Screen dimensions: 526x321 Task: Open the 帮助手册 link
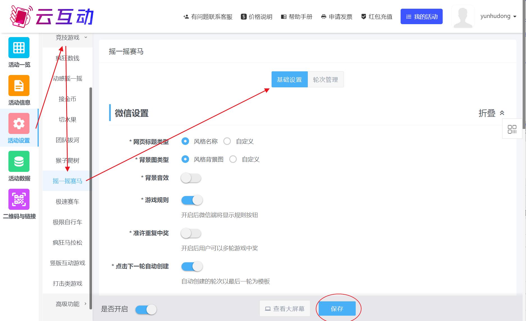pos(297,17)
